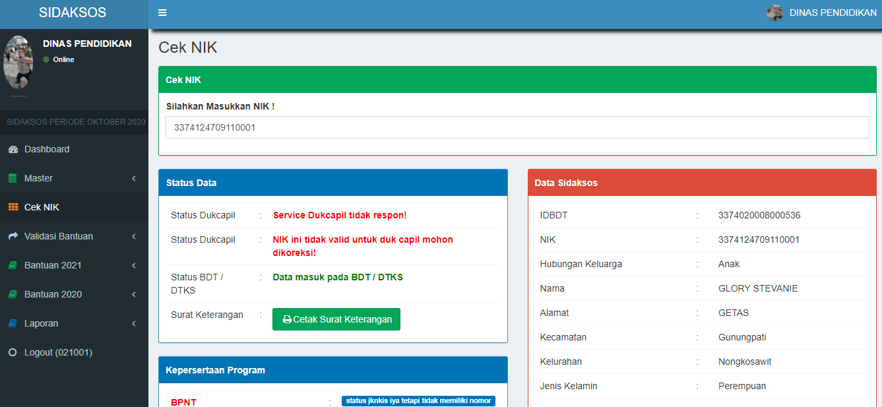Screen dimensions: 882x407
Task: Click the Validasi Bantuan share arrow icon
Action: 13,236
